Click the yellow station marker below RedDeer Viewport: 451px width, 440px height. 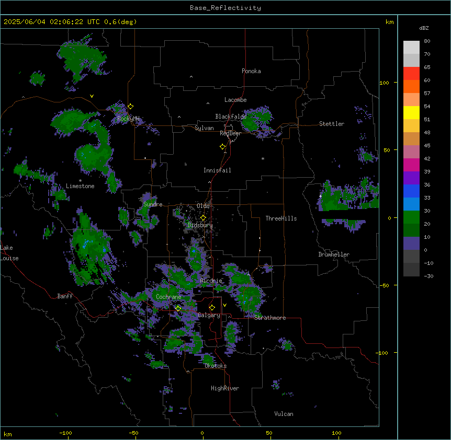(223, 147)
